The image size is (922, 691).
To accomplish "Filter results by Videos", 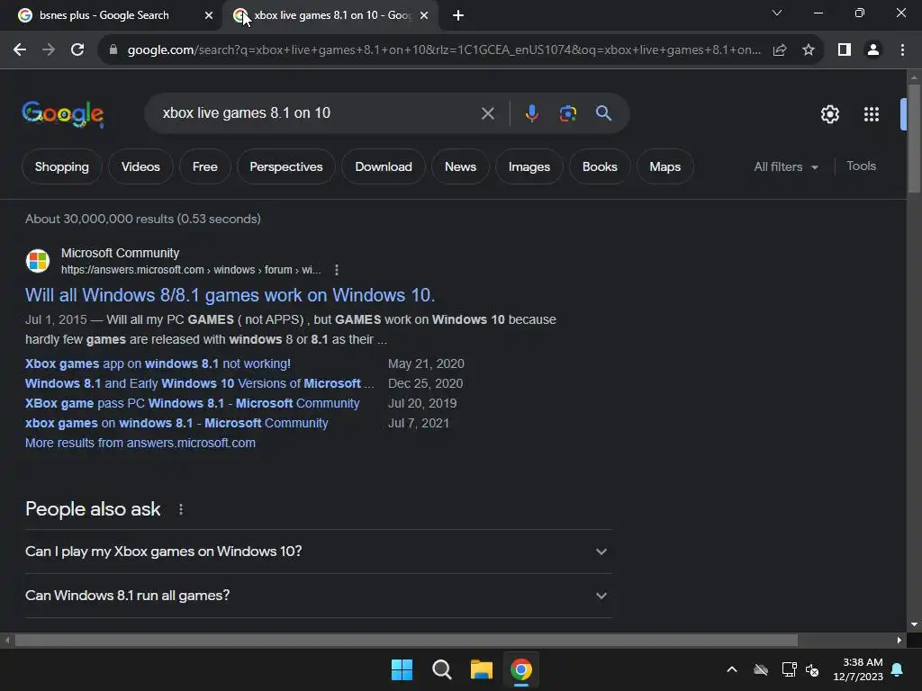I will point(140,166).
